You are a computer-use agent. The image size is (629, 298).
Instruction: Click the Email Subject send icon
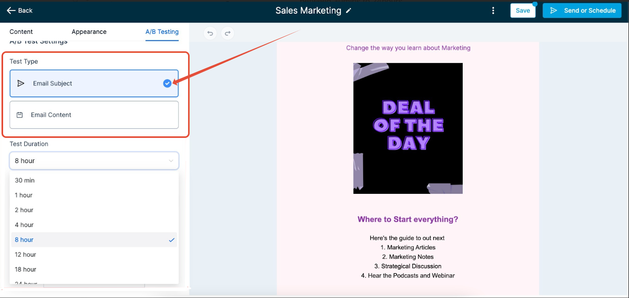tap(21, 83)
